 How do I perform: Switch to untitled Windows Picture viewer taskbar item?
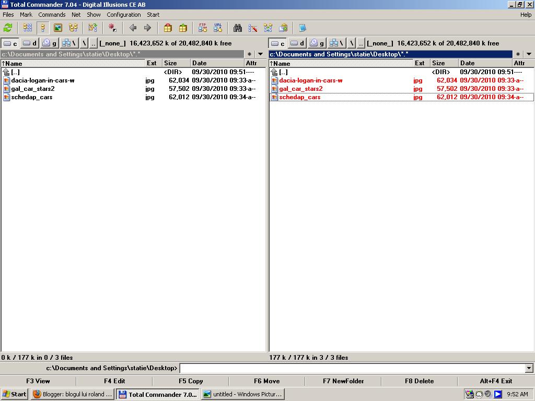point(242,394)
